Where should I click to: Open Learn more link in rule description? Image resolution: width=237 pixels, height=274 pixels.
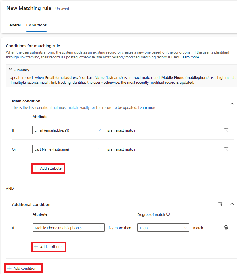(x=190, y=57)
